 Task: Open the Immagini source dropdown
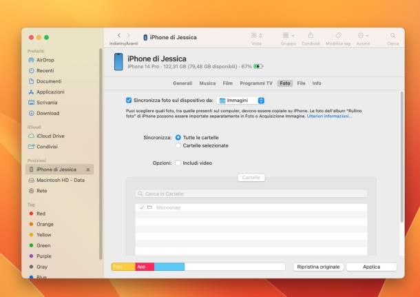coord(240,100)
